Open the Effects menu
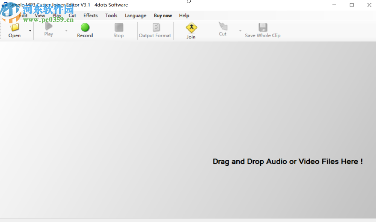The width and height of the screenshot is (376, 222). [90, 15]
